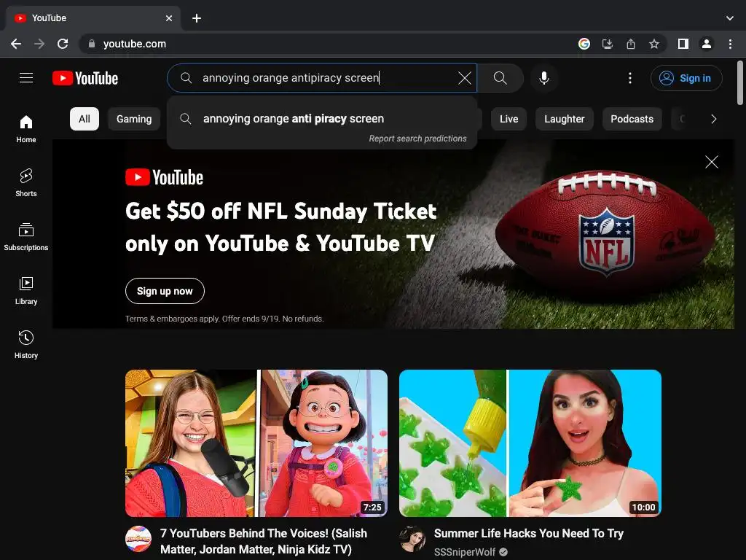This screenshot has width=746, height=560.
Task: Select the Laughter filter chip
Action: pyautogui.click(x=565, y=119)
